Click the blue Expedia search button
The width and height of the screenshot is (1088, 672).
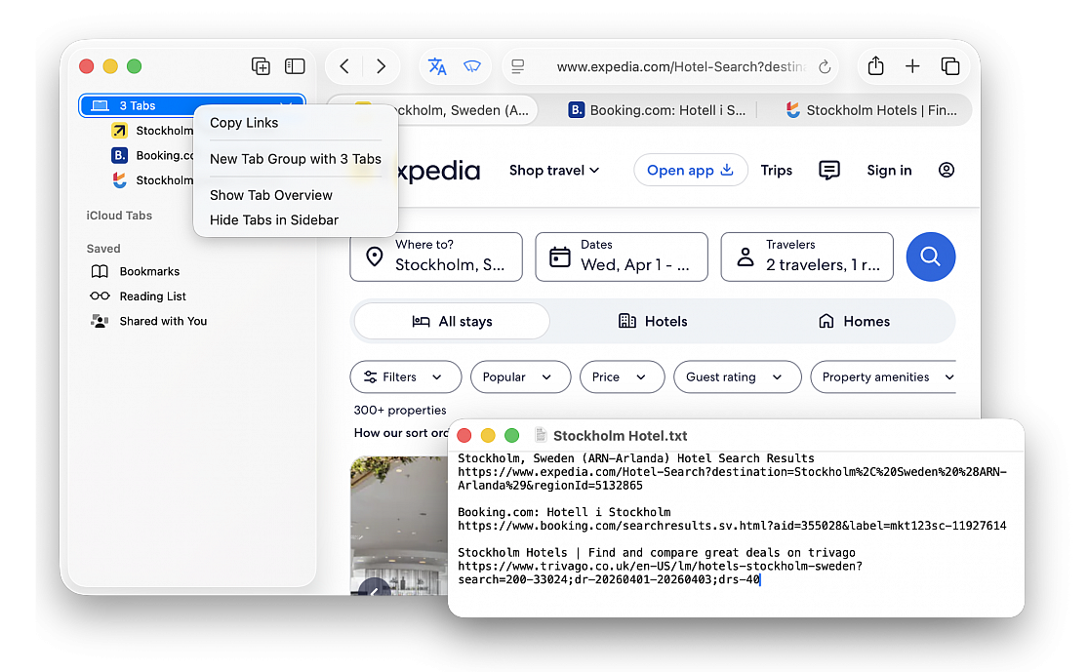point(930,257)
